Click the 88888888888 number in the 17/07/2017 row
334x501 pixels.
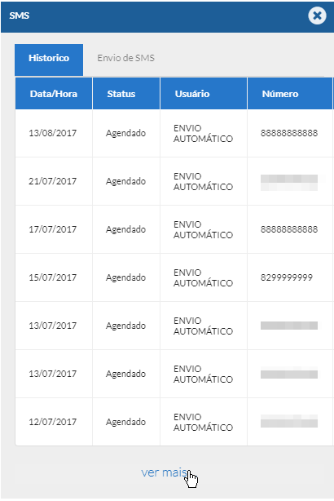(x=289, y=229)
